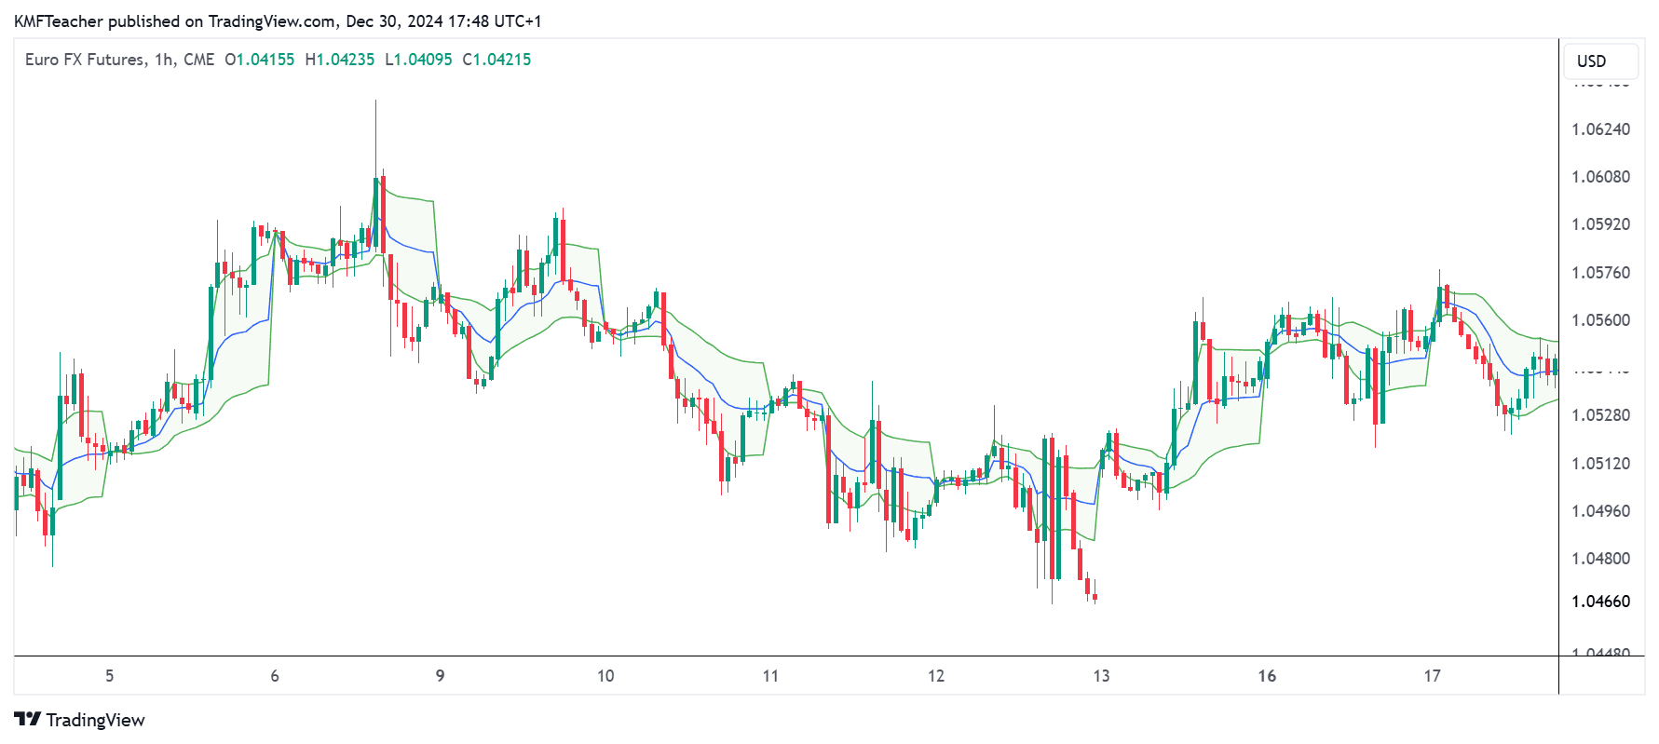Screen dimensions: 1659x744
Task: Select date 11 on the time axis
Action: click(770, 676)
